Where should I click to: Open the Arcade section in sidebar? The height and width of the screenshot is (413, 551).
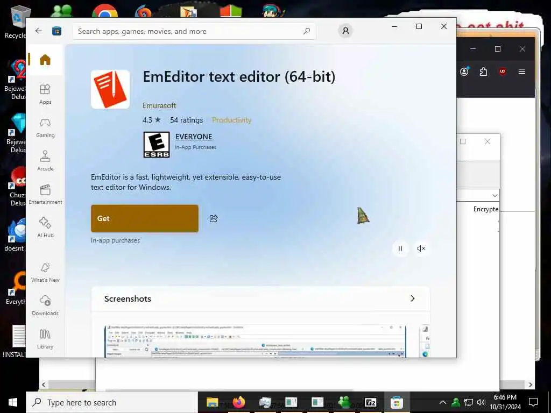[x=45, y=161]
